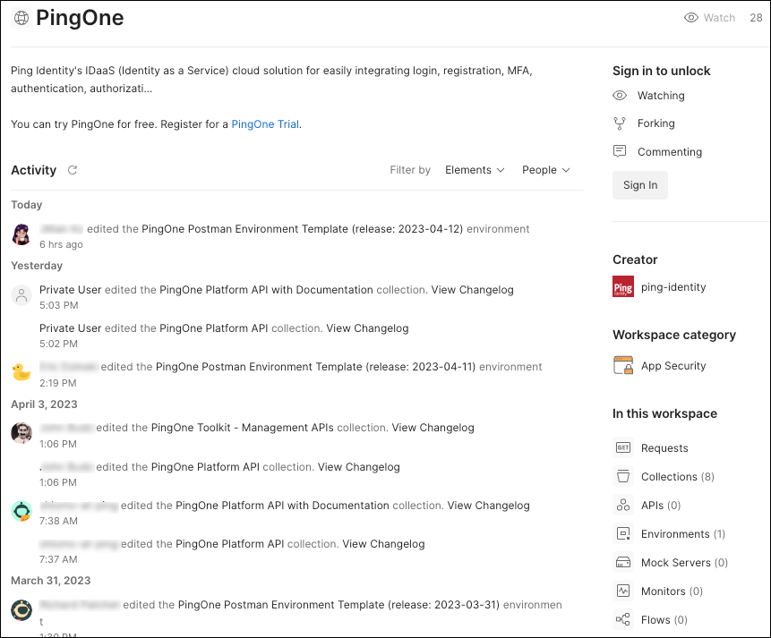Open the People filter dropdown
The width and height of the screenshot is (771, 638).
[545, 170]
